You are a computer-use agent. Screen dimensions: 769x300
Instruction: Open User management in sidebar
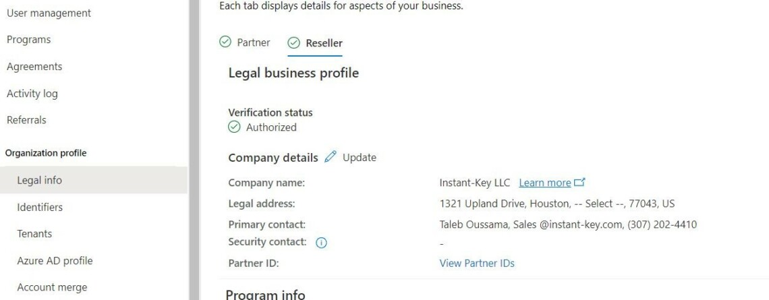coord(49,13)
